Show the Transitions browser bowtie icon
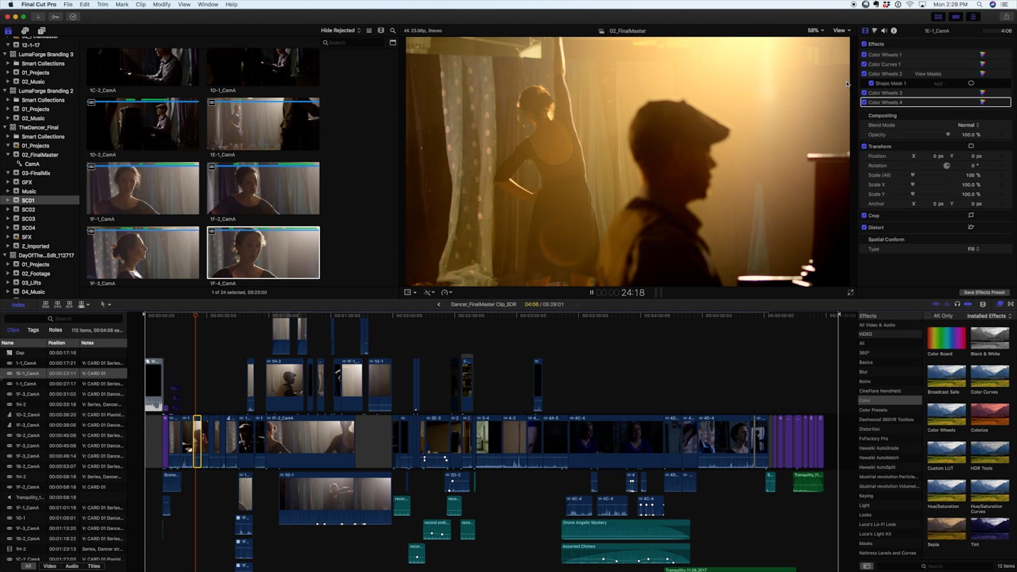1017x572 pixels. (x=1010, y=304)
